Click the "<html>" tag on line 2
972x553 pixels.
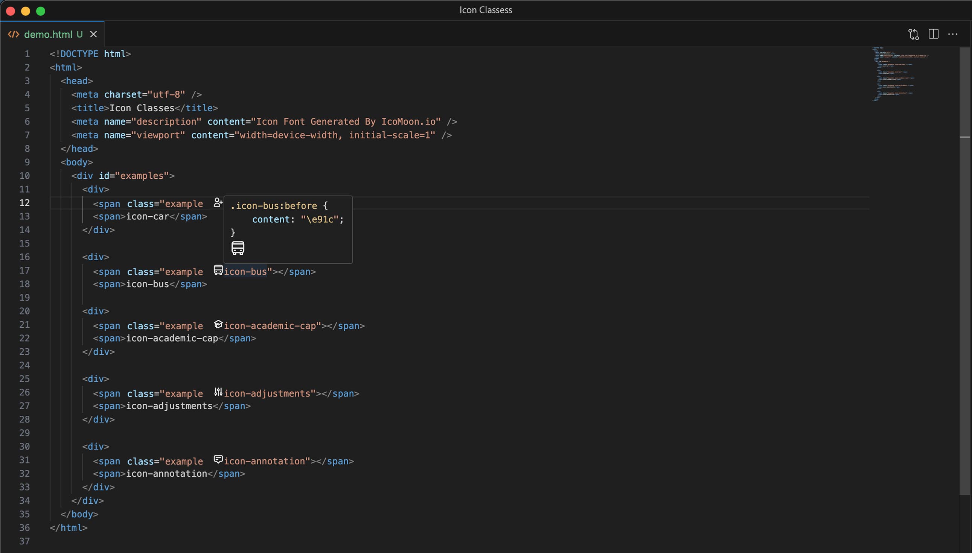(x=66, y=68)
